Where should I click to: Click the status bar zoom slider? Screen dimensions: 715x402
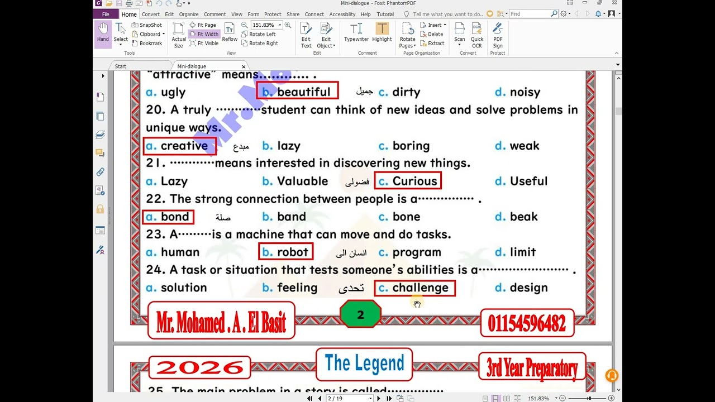tap(587, 398)
